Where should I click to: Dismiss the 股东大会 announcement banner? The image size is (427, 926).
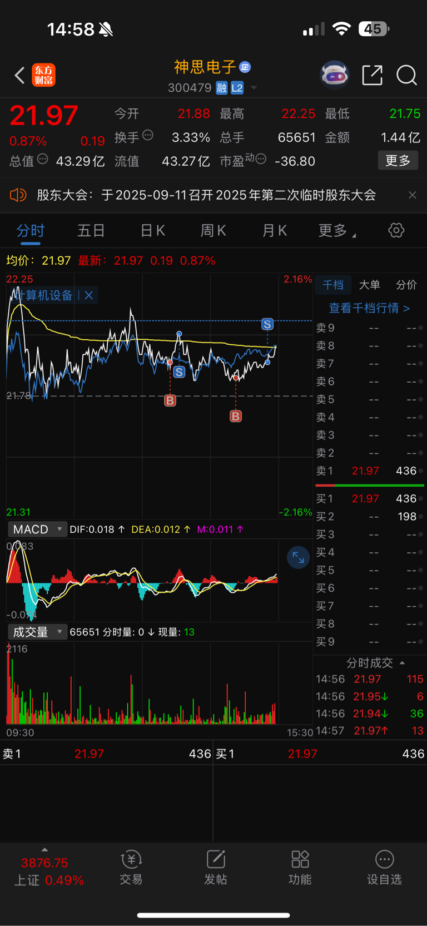(x=412, y=195)
